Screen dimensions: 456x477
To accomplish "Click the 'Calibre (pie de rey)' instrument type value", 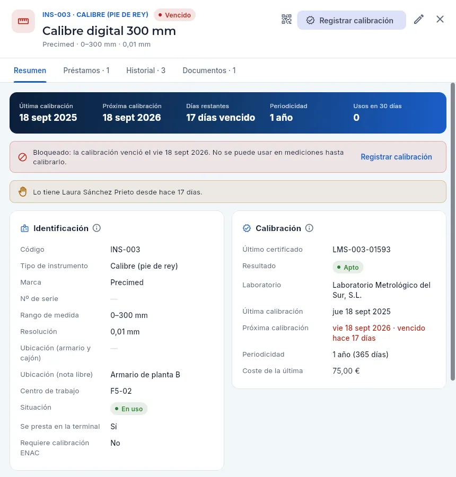I will pos(144,266).
